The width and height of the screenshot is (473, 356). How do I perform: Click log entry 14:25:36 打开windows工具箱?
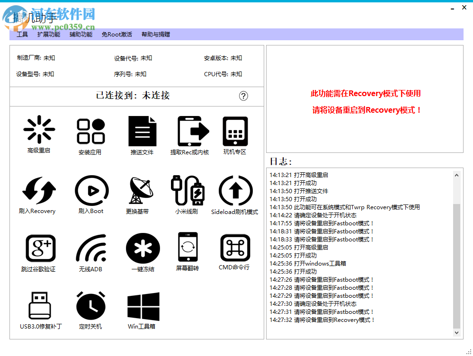click(x=308, y=264)
